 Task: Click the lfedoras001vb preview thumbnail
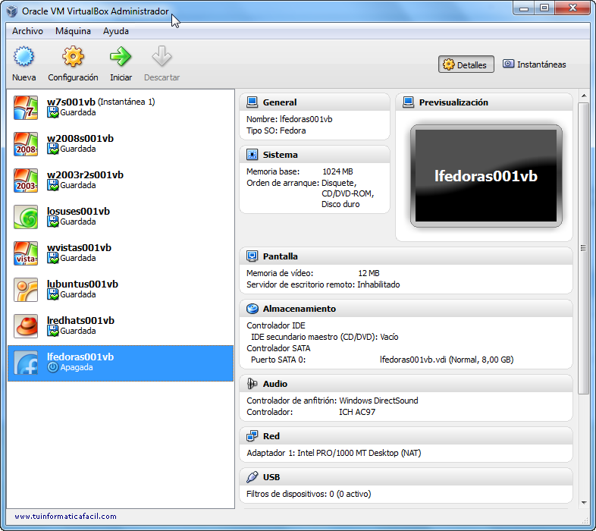(x=486, y=176)
